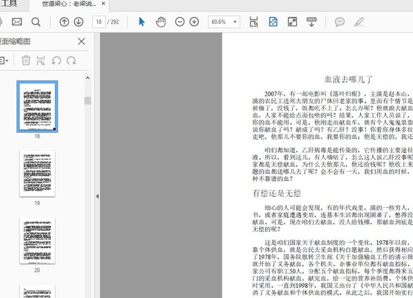Open the zoom level dropdown at 60.6%
The height and width of the screenshot is (298, 413).
(235, 22)
